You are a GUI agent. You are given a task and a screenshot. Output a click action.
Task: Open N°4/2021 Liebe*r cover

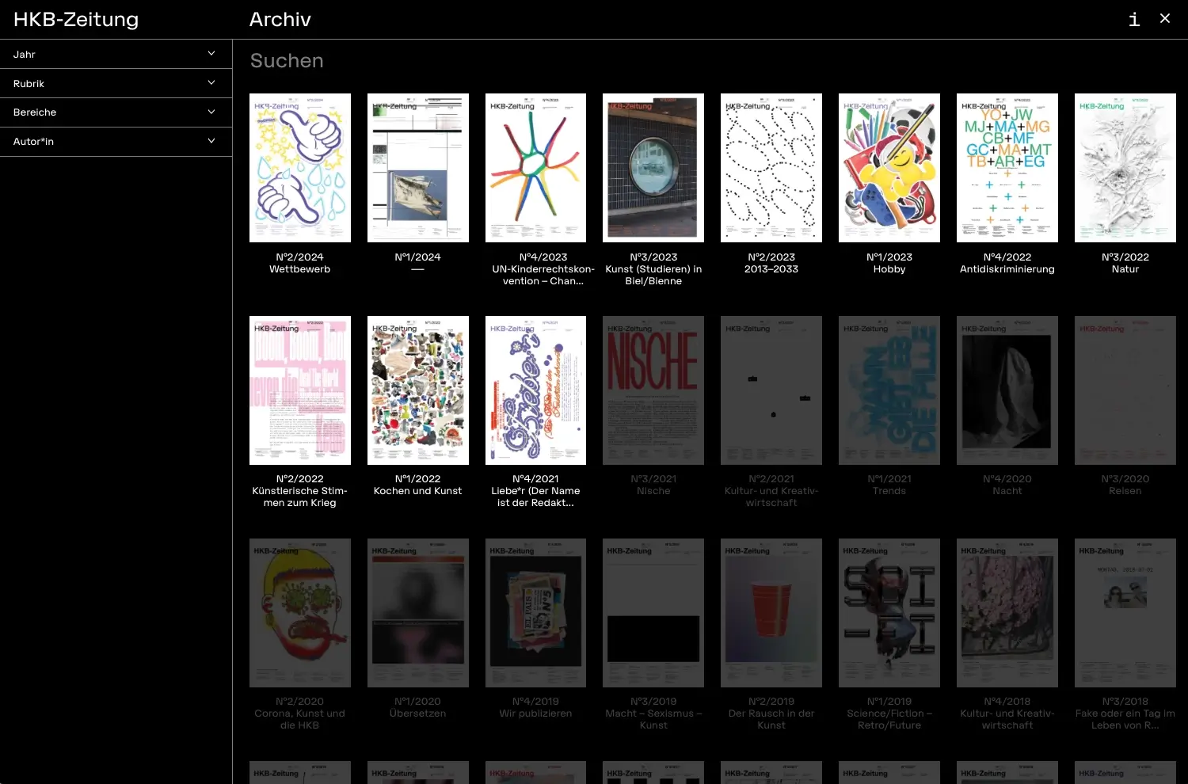click(536, 390)
